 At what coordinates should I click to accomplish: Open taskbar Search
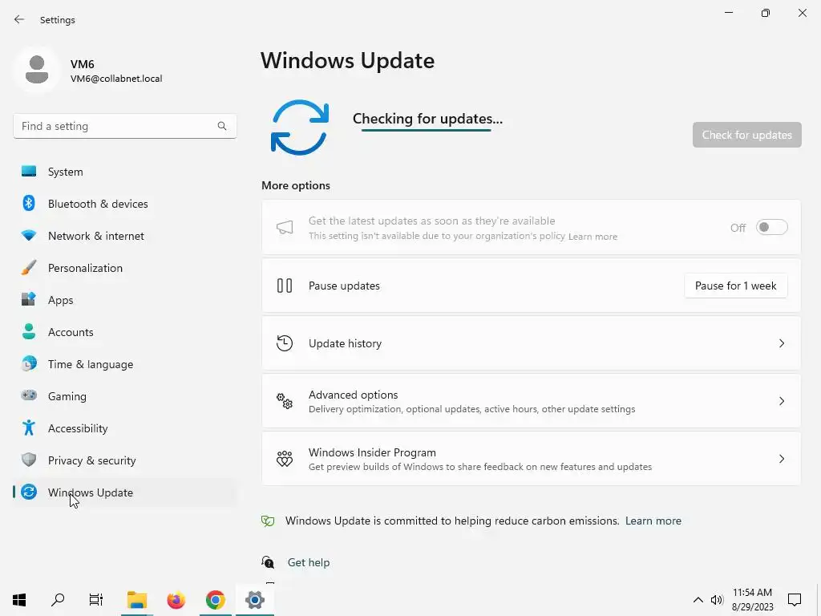(58, 600)
